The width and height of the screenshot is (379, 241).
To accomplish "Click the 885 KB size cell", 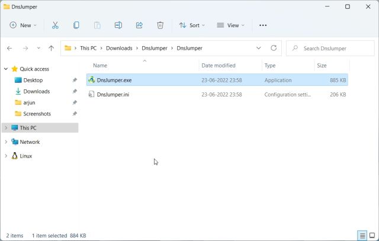I will point(338,80).
